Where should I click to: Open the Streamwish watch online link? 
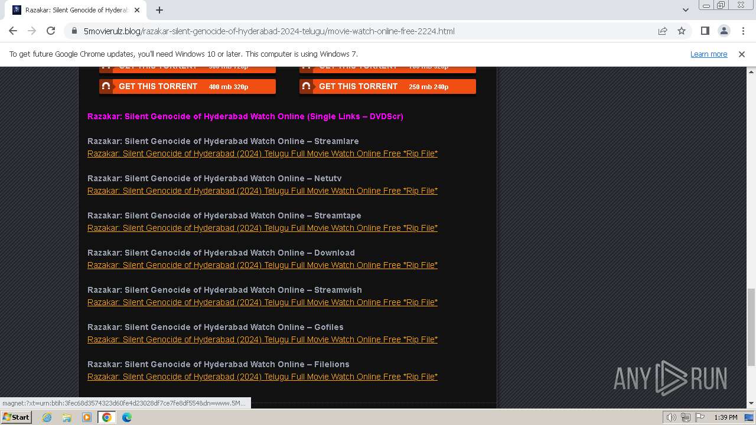[x=262, y=302]
